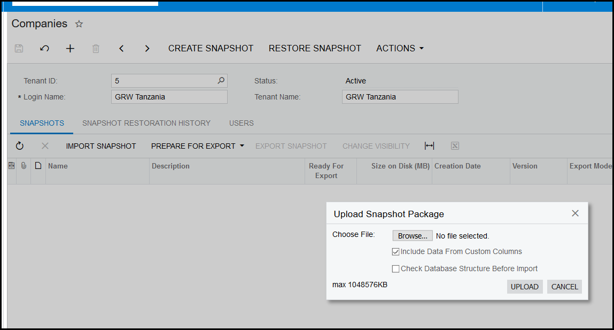Screen dimensions: 614x330
Task: Click the plus icon to add record
Action: (x=70, y=49)
